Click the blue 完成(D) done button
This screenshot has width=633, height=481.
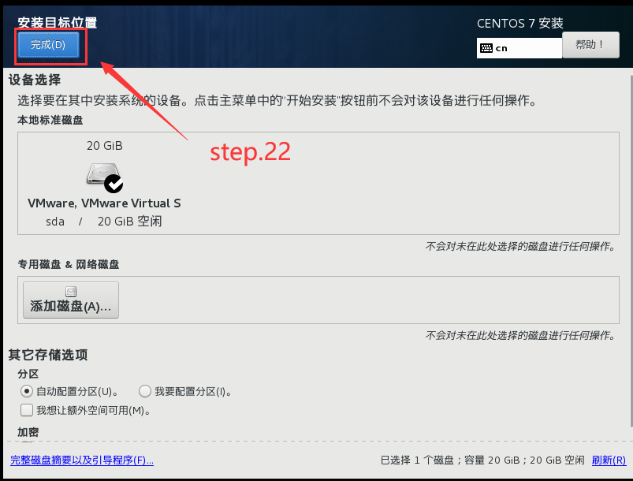pyautogui.click(x=48, y=45)
